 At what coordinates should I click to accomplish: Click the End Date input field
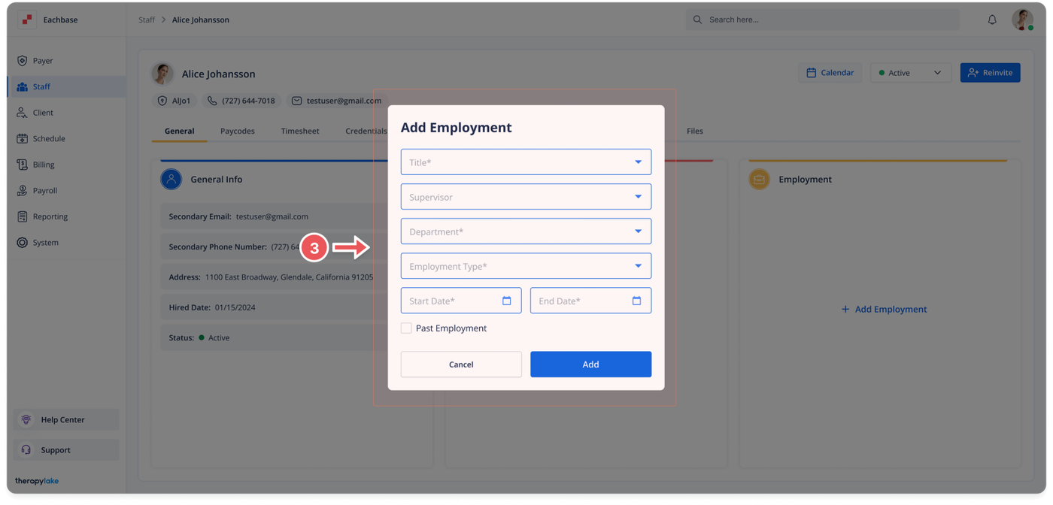[590, 301]
